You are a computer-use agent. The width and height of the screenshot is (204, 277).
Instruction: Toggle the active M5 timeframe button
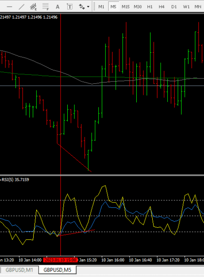tap(113, 7)
